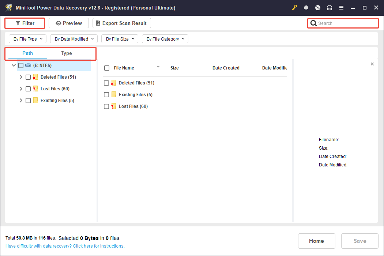
Task: Select the Deleted Files checkbox in the tree
Action: 28,77
